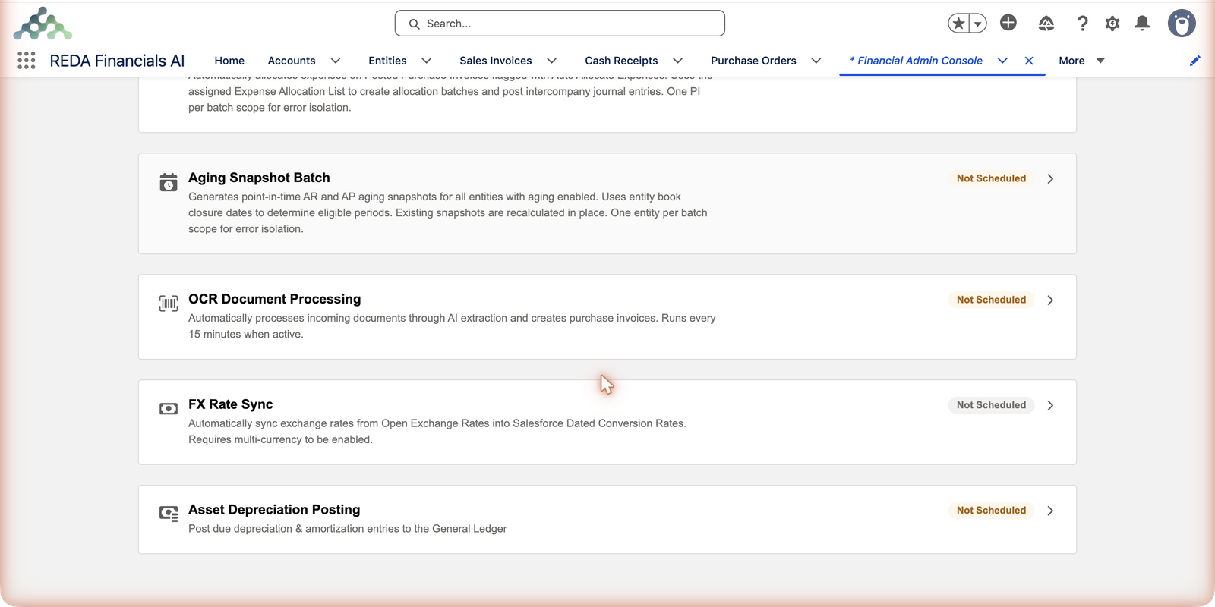
Task: Open the Purchase Orders tab
Action: click(x=753, y=61)
